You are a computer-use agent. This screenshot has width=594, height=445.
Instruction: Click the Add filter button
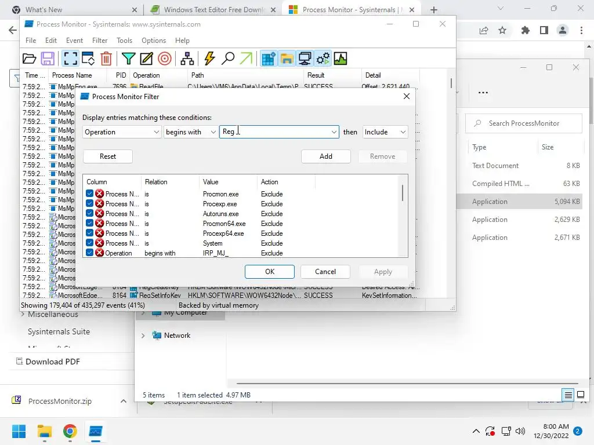(326, 156)
